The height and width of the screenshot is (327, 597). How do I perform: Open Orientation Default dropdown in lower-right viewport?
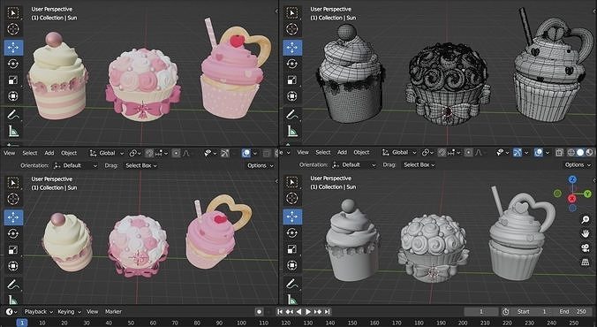click(x=354, y=164)
